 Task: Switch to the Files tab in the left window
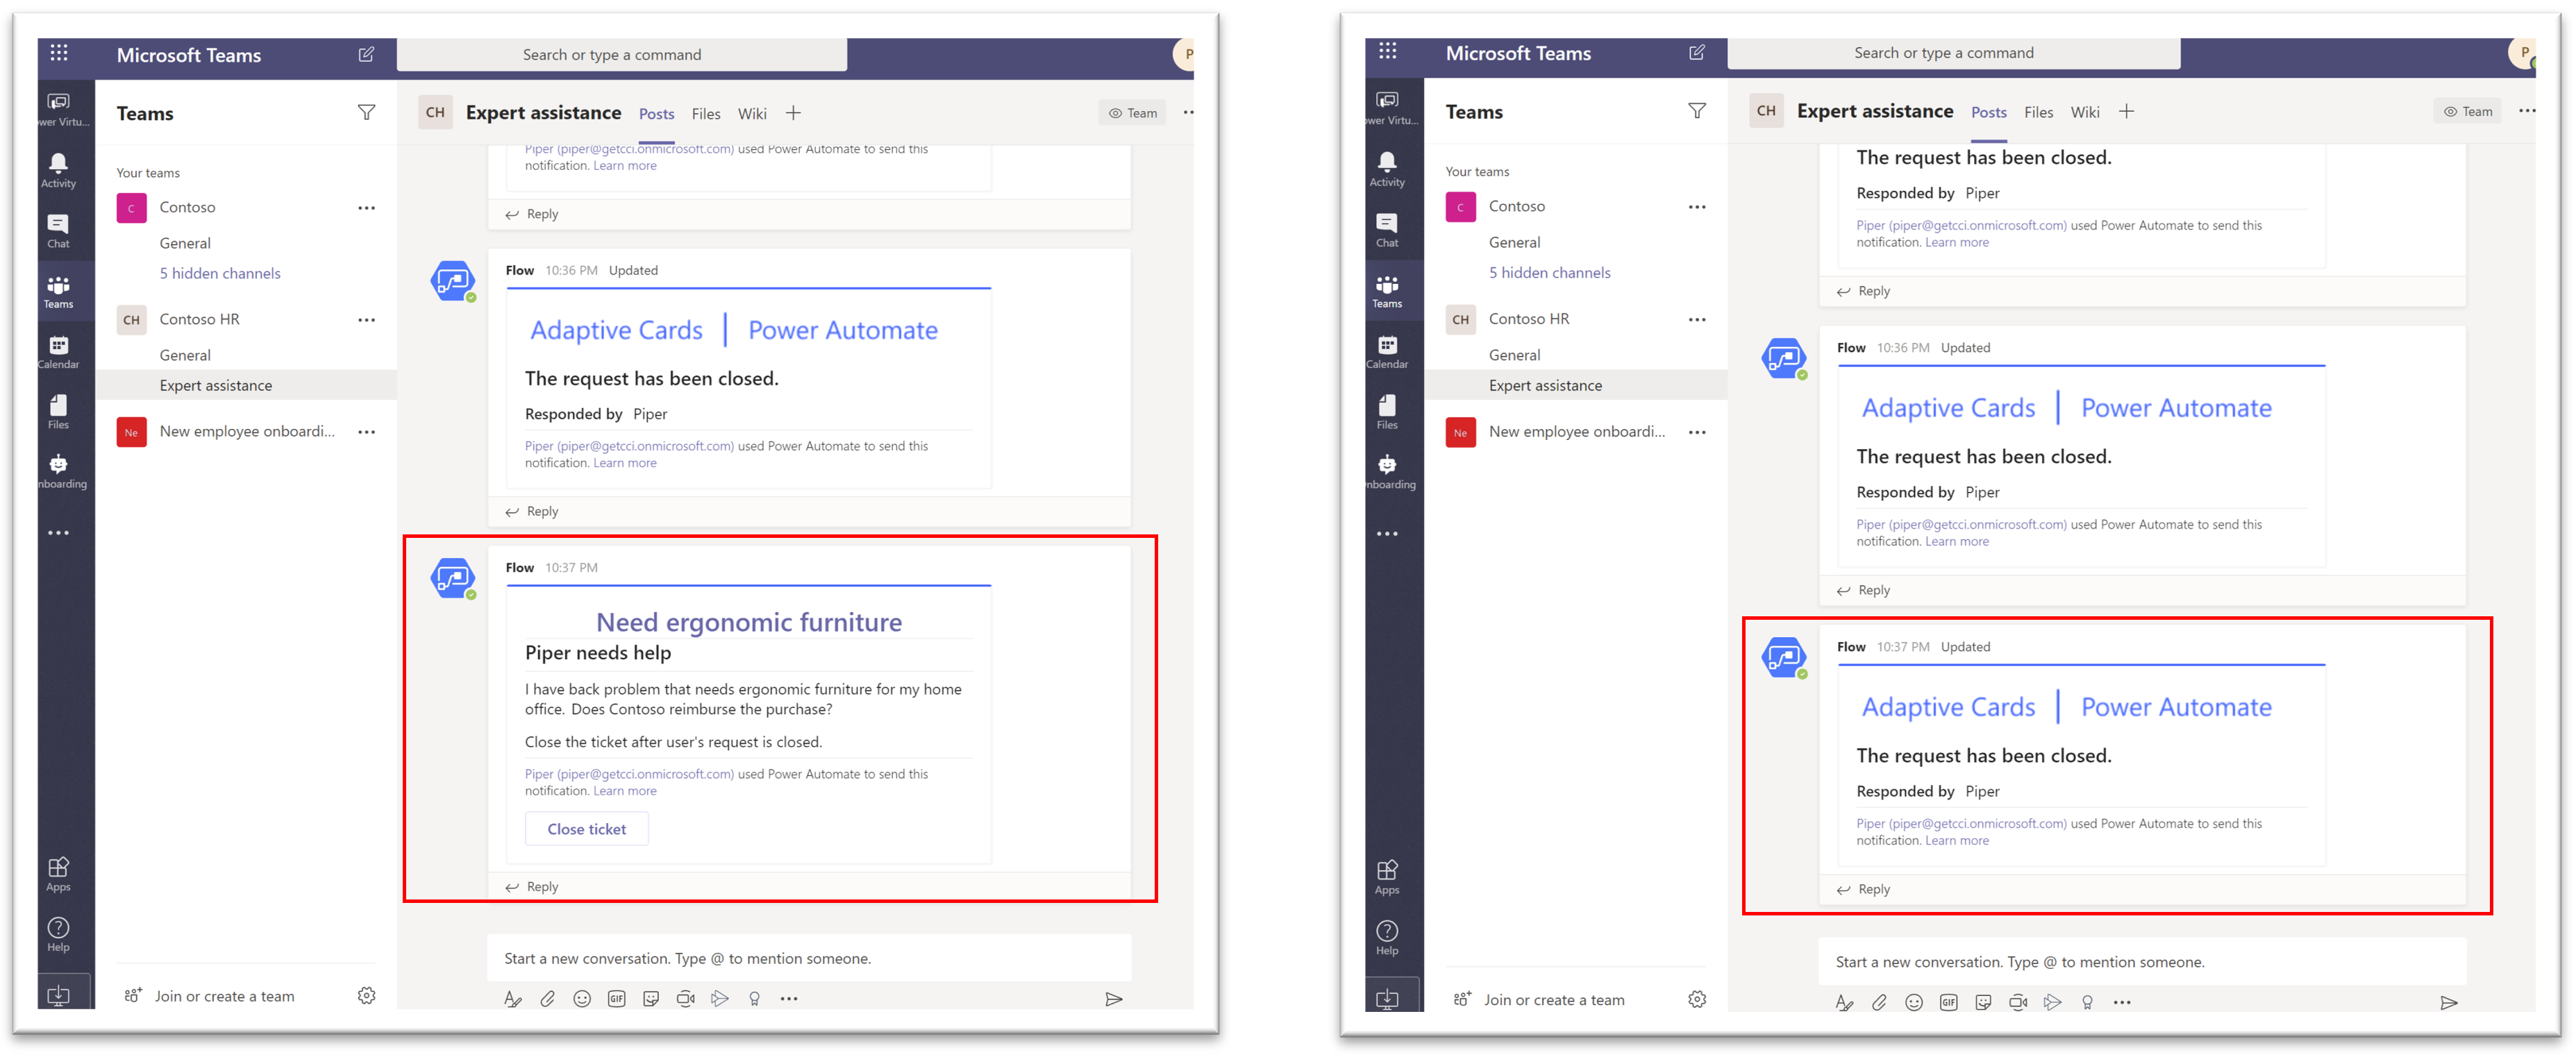(x=706, y=113)
